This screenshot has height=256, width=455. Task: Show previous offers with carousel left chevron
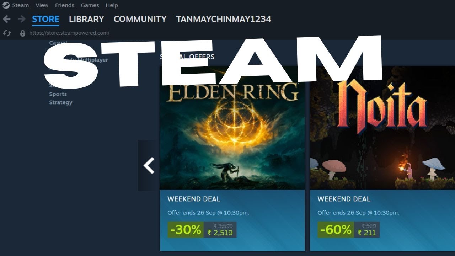[x=149, y=165]
